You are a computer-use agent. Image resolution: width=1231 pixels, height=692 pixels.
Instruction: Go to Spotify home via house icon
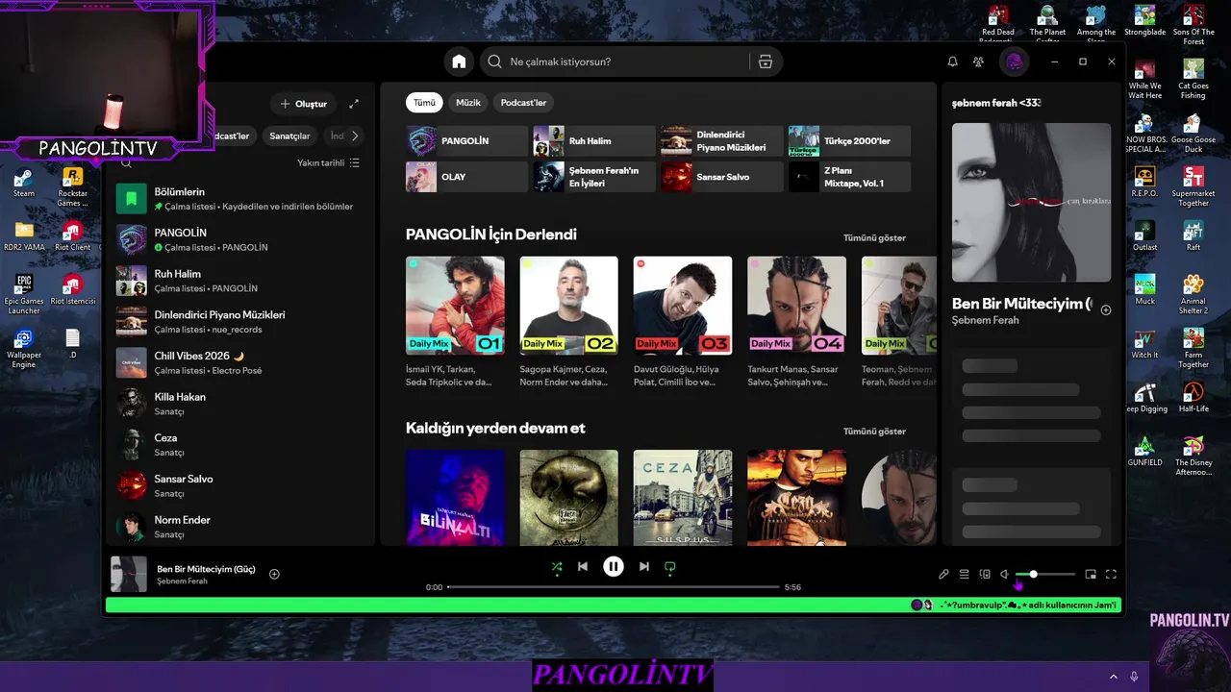point(459,62)
